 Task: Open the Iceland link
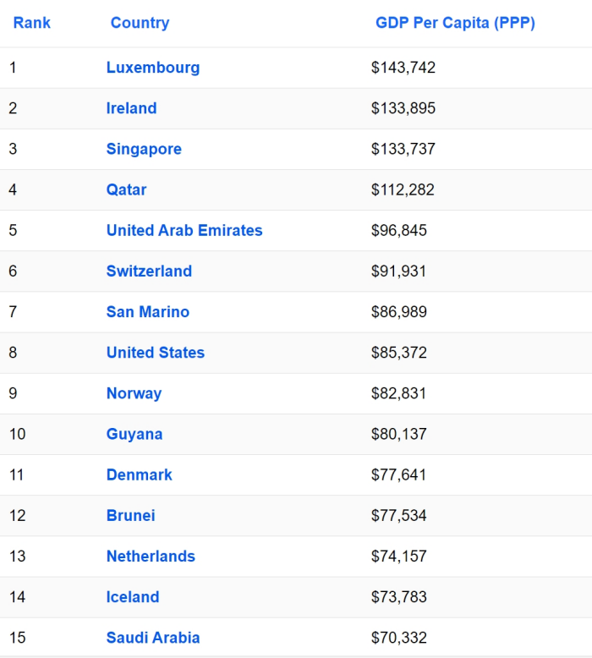pos(133,597)
